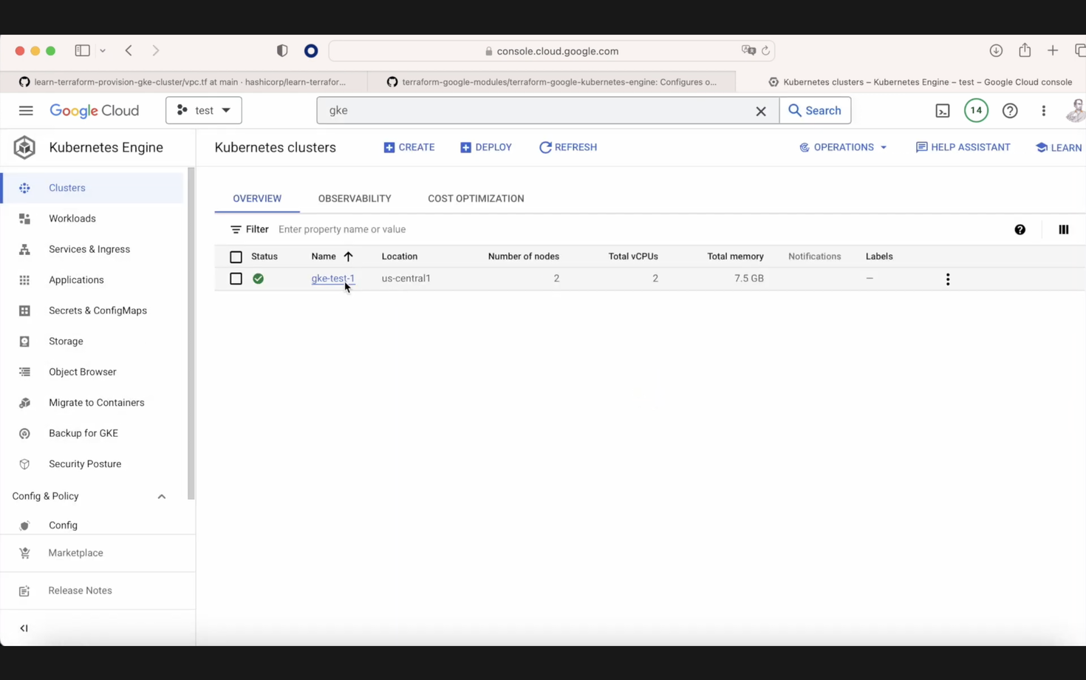The height and width of the screenshot is (680, 1086).
Task: Click the Status column header
Action: pos(264,256)
